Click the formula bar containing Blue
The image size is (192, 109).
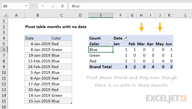(130, 6)
